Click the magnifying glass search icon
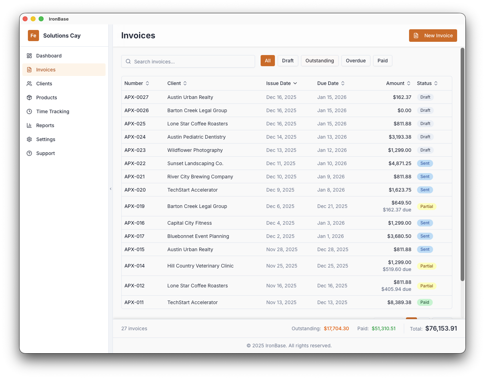Viewport: 485px width, 379px height. [128, 61]
